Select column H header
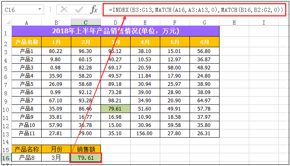 [234, 23]
